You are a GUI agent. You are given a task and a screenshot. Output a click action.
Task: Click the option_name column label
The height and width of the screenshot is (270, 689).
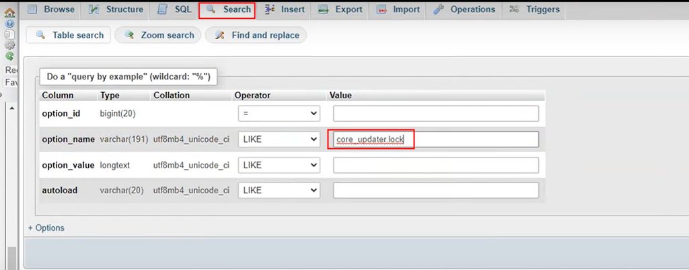coord(68,139)
